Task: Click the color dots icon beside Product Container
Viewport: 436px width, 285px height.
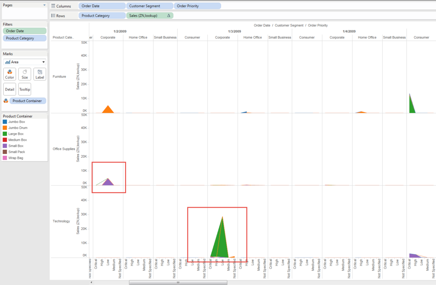Action: coord(6,101)
